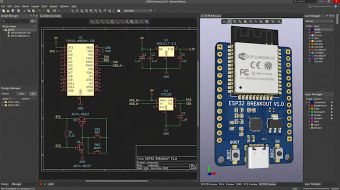Click the red status indicator at bottom
The width and height of the screenshot is (340, 190).
41,184
